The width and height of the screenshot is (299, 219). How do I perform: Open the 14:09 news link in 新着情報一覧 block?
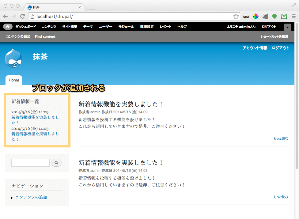point(35,120)
